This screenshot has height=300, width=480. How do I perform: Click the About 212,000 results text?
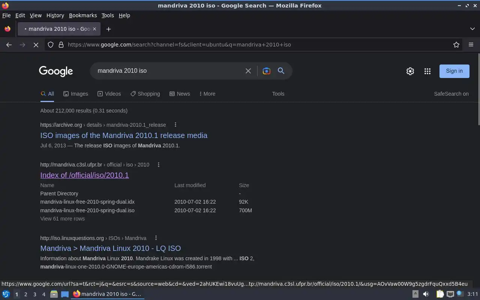point(84,111)
